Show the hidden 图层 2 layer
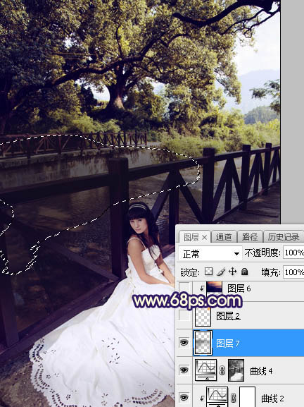The width and height of the screenshot is (304, 407). tap(184, 315)
